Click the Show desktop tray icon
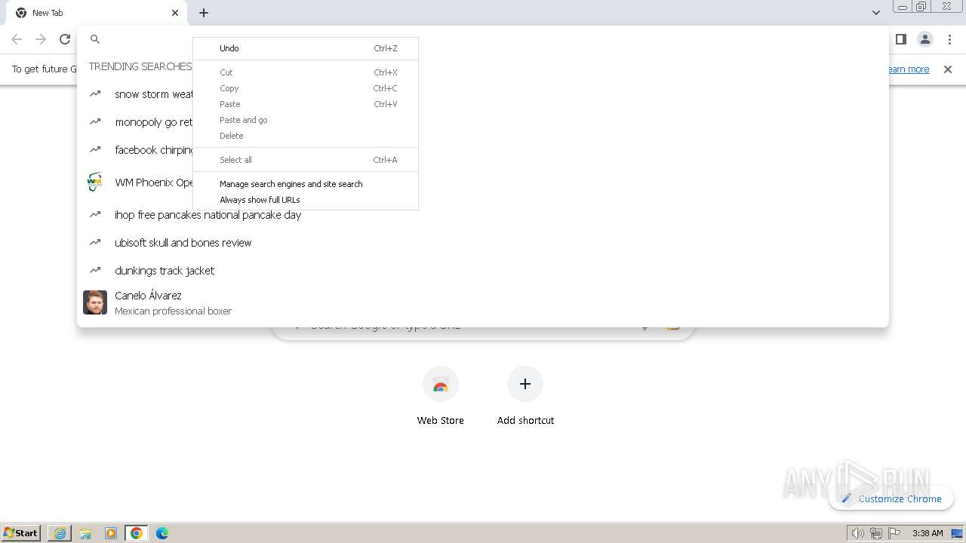Image resolution: width=966 pixels, height=543 pixels. pyautogui.click(x=957, y=533)
